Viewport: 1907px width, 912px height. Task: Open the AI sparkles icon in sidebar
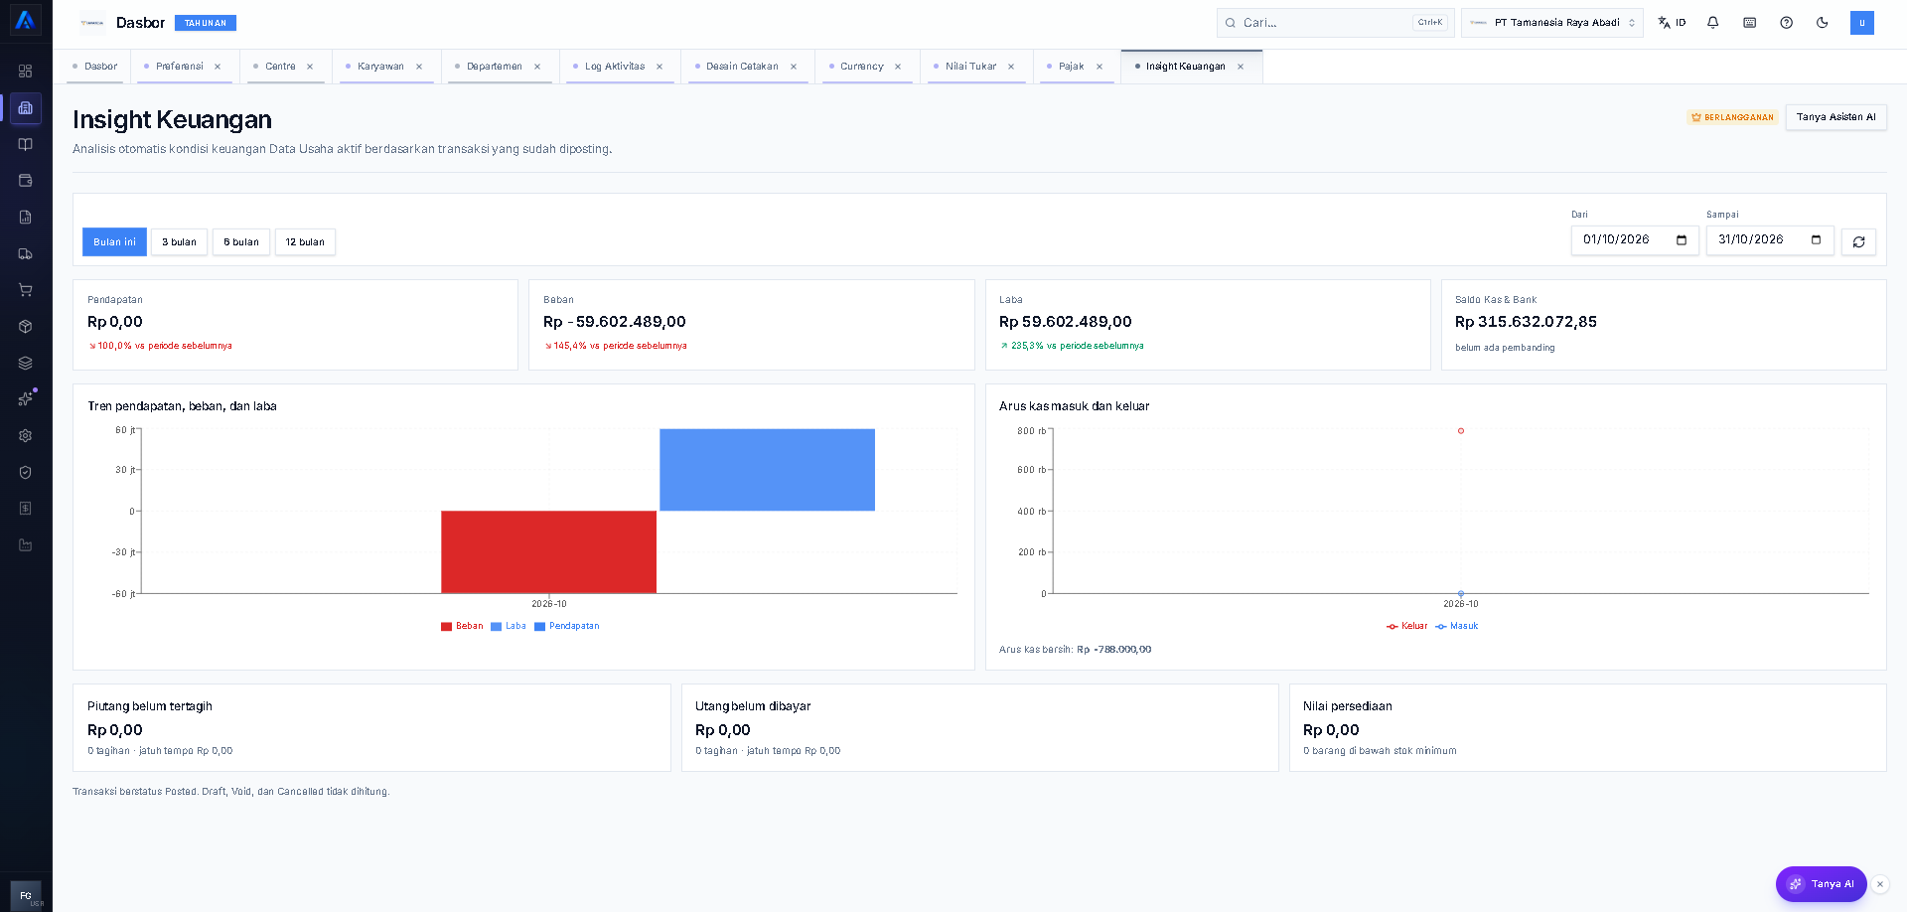coord(26,399)
